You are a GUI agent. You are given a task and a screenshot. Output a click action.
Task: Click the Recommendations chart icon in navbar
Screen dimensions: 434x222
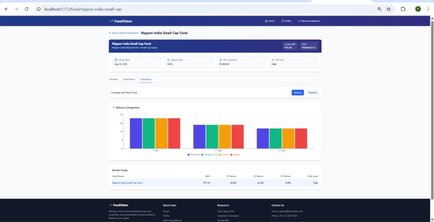pos(299,21)
